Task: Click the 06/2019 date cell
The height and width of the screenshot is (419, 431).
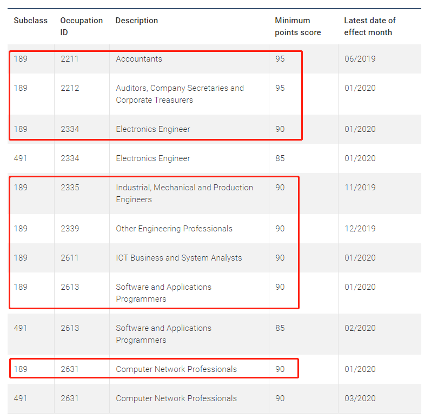Action: (x=360, y=59)
